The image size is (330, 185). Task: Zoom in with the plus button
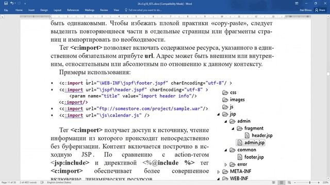[x=319, y=183]
